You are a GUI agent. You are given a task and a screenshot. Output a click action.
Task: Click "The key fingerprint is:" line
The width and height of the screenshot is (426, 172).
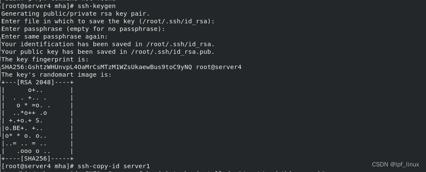tap(45, 59)
